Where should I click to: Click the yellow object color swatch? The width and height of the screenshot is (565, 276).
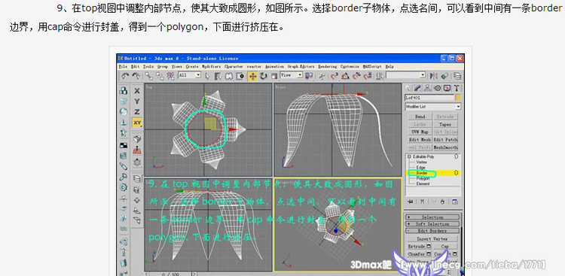(x=458, y=98)
